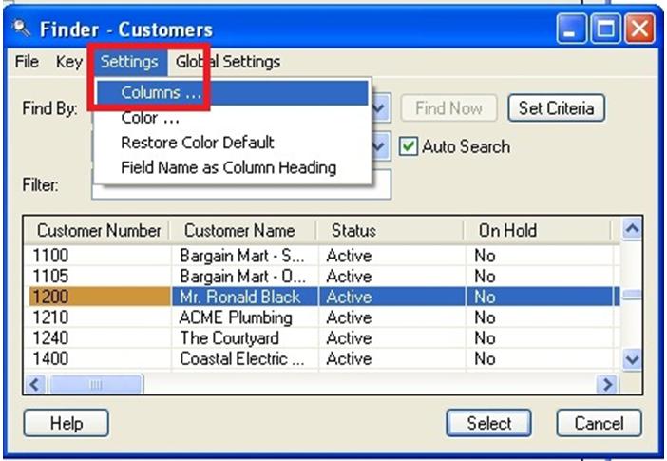Choose Columns ... from Settings menu

[x=232, y=93]
